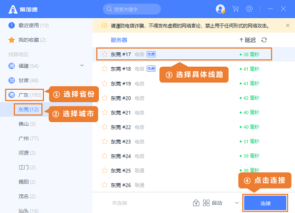Image resolution: width=295 pixels, height=213 pixels.
Task: Favorite 东莞 #19 with its star
Action: (105, 83)
